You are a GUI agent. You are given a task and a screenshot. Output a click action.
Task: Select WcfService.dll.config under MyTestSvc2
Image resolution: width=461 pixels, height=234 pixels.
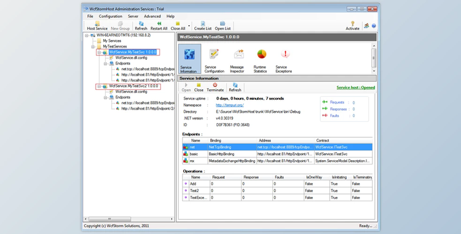[x=131, y=92]
